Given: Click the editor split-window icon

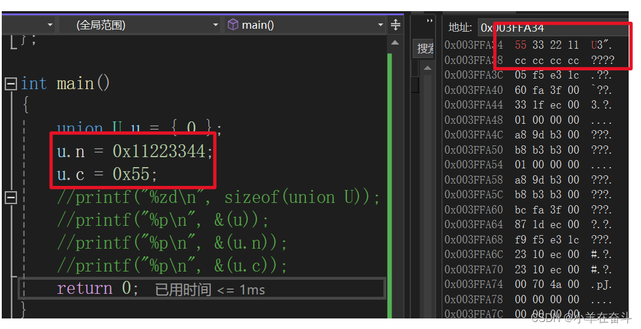Looking at the screenshot, I should tap(395, 25).
